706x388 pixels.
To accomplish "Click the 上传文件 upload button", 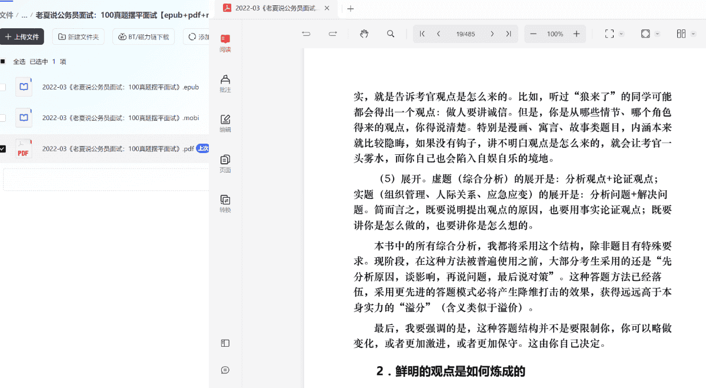I will click(x=22, y=37).
